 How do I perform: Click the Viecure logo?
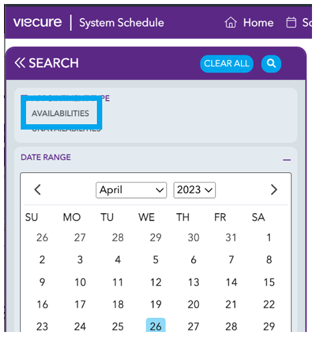[37, 22]
